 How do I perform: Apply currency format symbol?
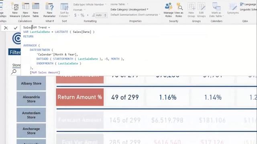pyautogui.click(x=75, y=15)
